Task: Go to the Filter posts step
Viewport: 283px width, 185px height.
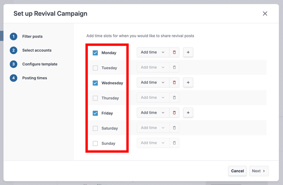Action: [32, 36]
